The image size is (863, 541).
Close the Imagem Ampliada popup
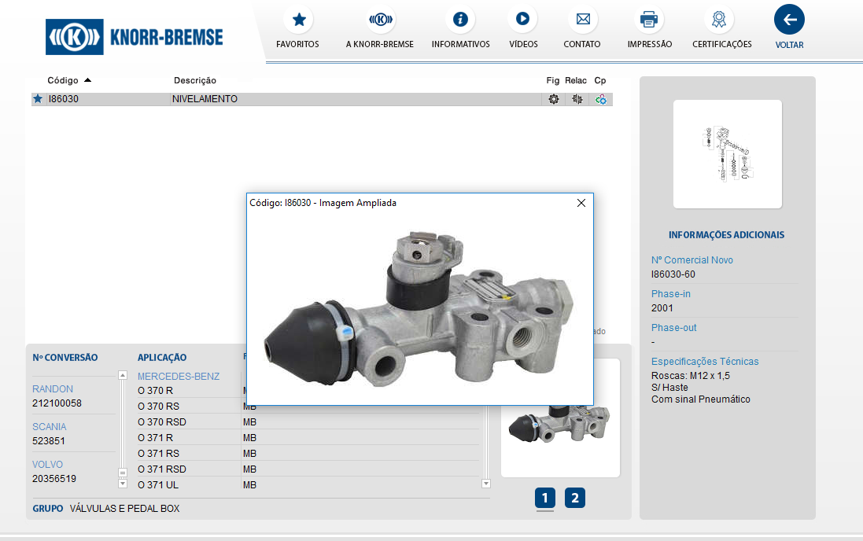581,203
